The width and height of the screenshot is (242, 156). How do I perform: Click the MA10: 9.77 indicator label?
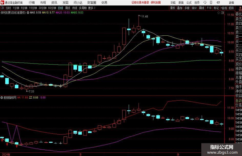point(48,13)
